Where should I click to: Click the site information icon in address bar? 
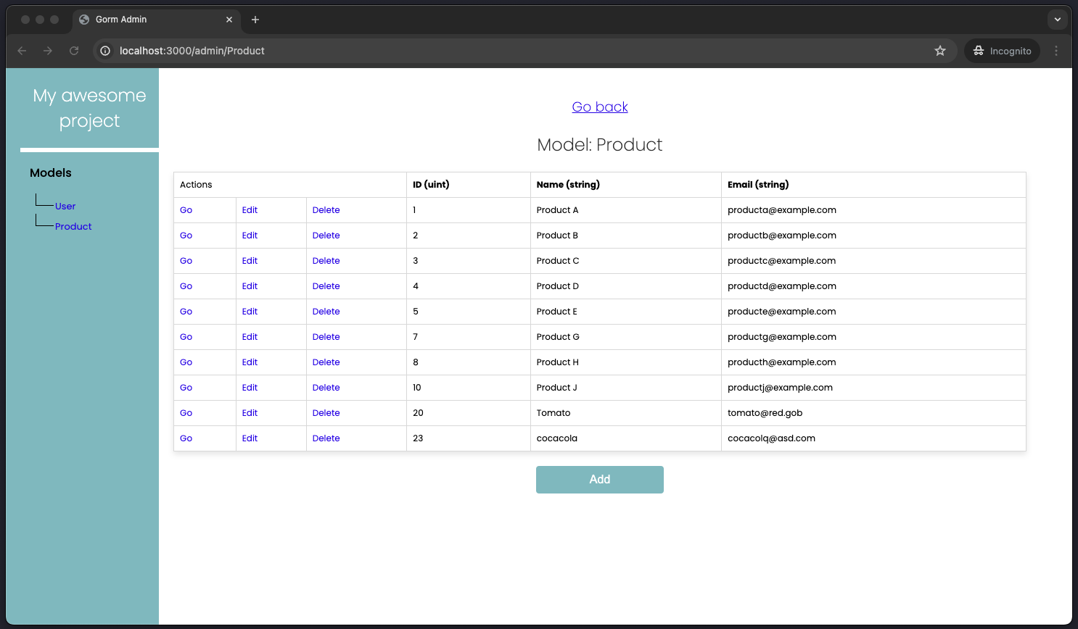coord(105,51)
